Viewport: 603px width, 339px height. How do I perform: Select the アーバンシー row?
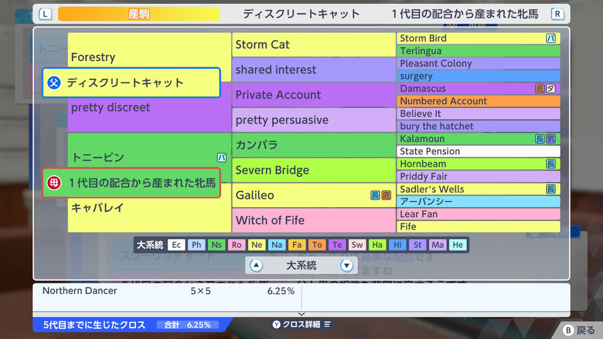click(x=478, y=202)
